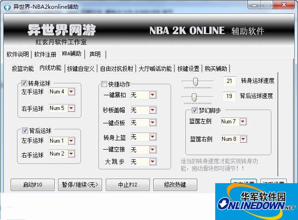Image resolution: width=298 pixels, height=220 pixels.
Task: Open the 按键自定义 sub-tab
Action: pos(80,69)
